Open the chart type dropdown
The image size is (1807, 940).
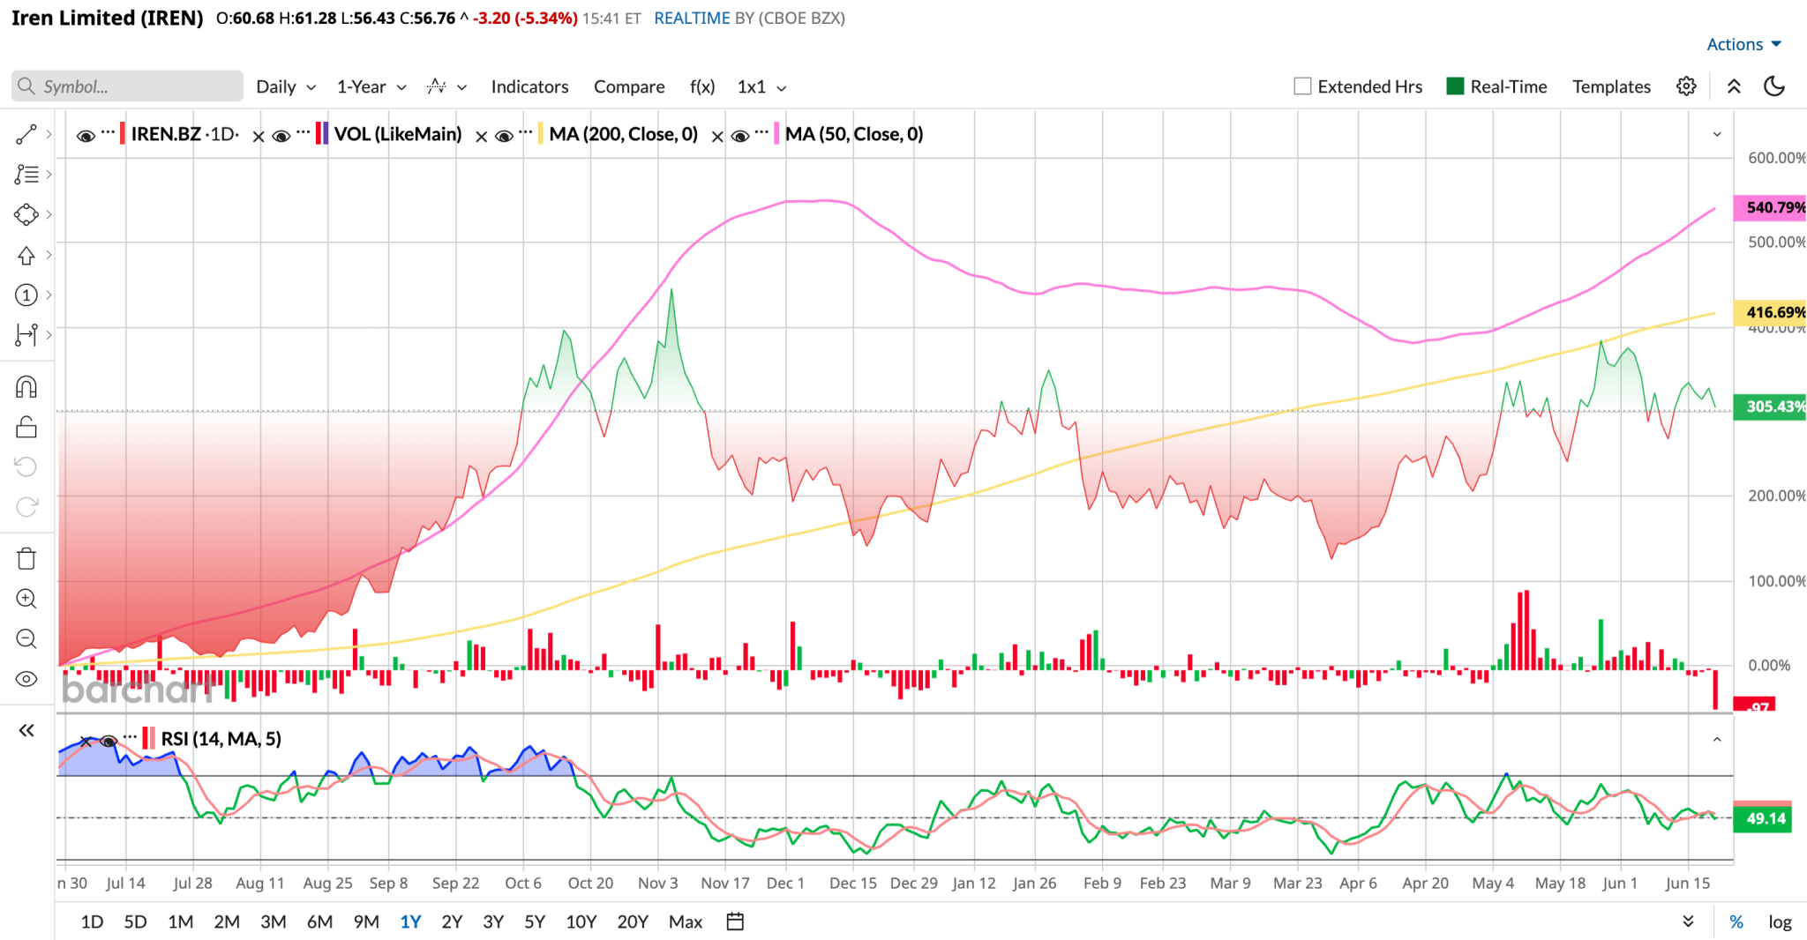(446, 86)
